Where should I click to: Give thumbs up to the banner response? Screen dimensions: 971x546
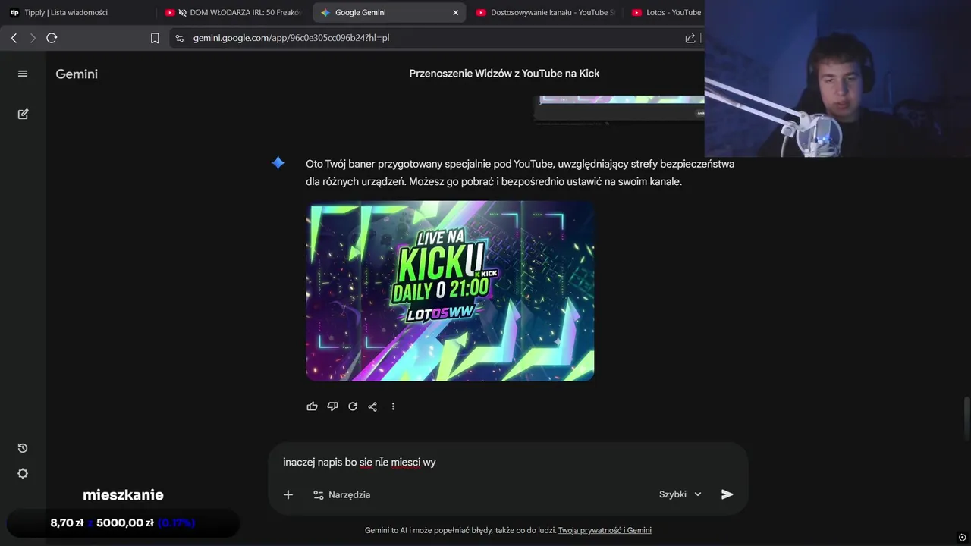(312, 406)
